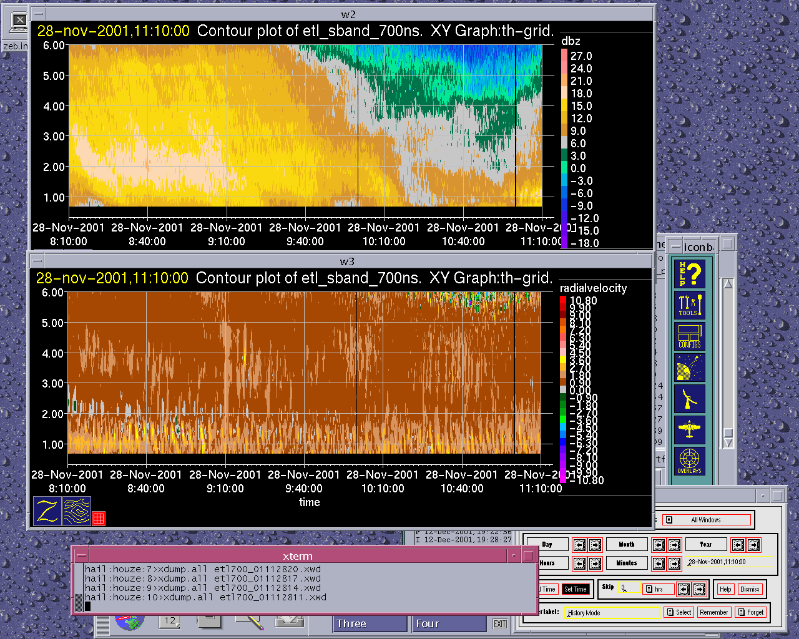
Task: Click the yellow aircraft icon
Action: 689,430
